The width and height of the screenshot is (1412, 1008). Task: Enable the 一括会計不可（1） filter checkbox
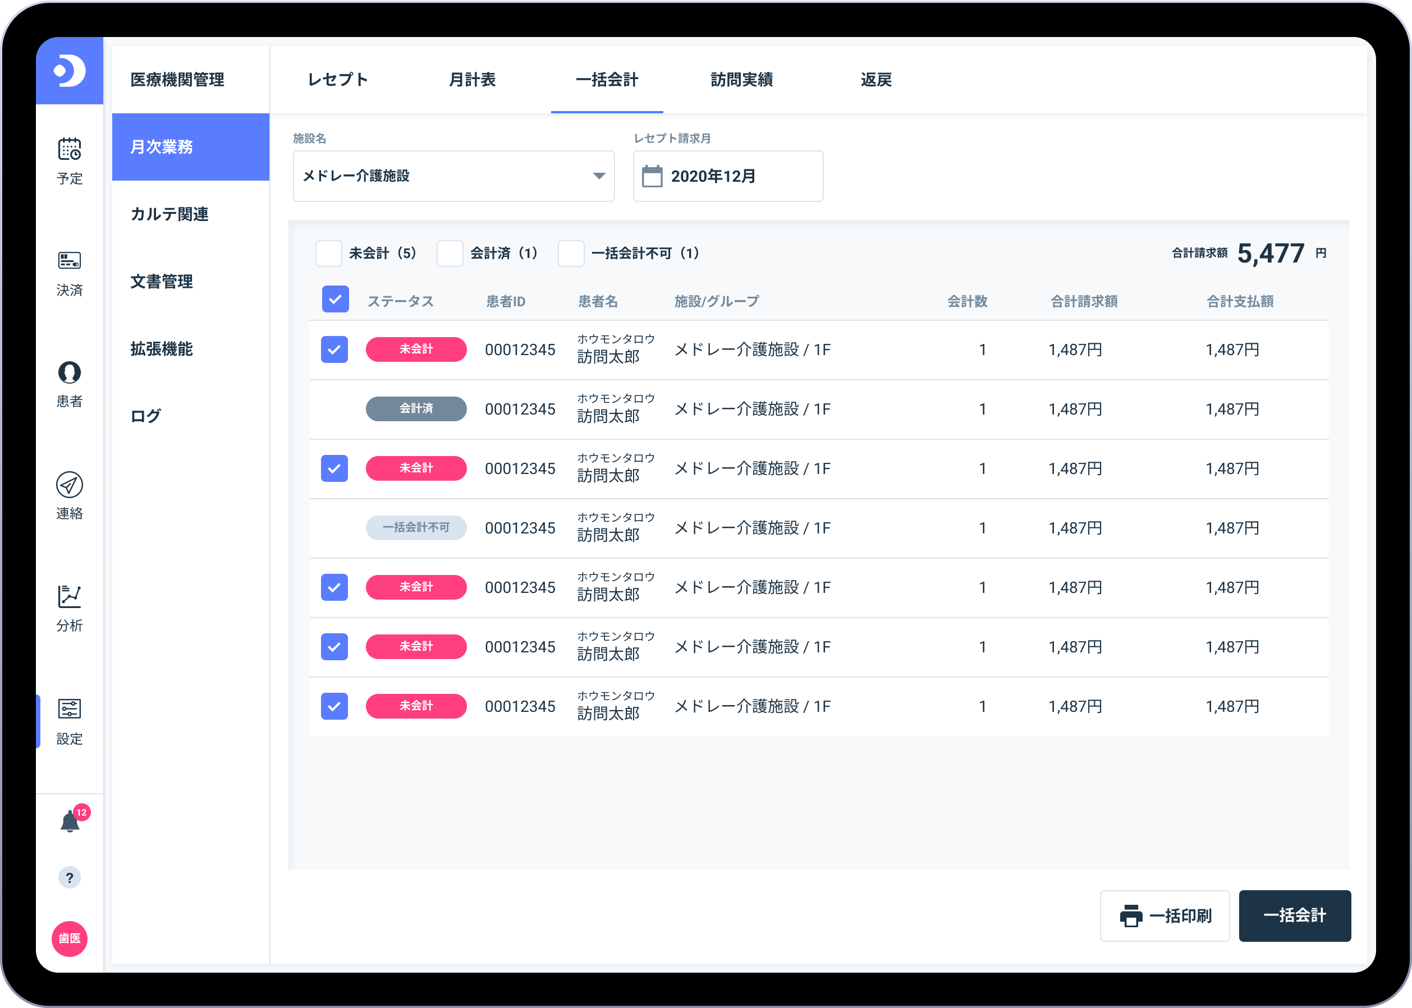(571, 253)
